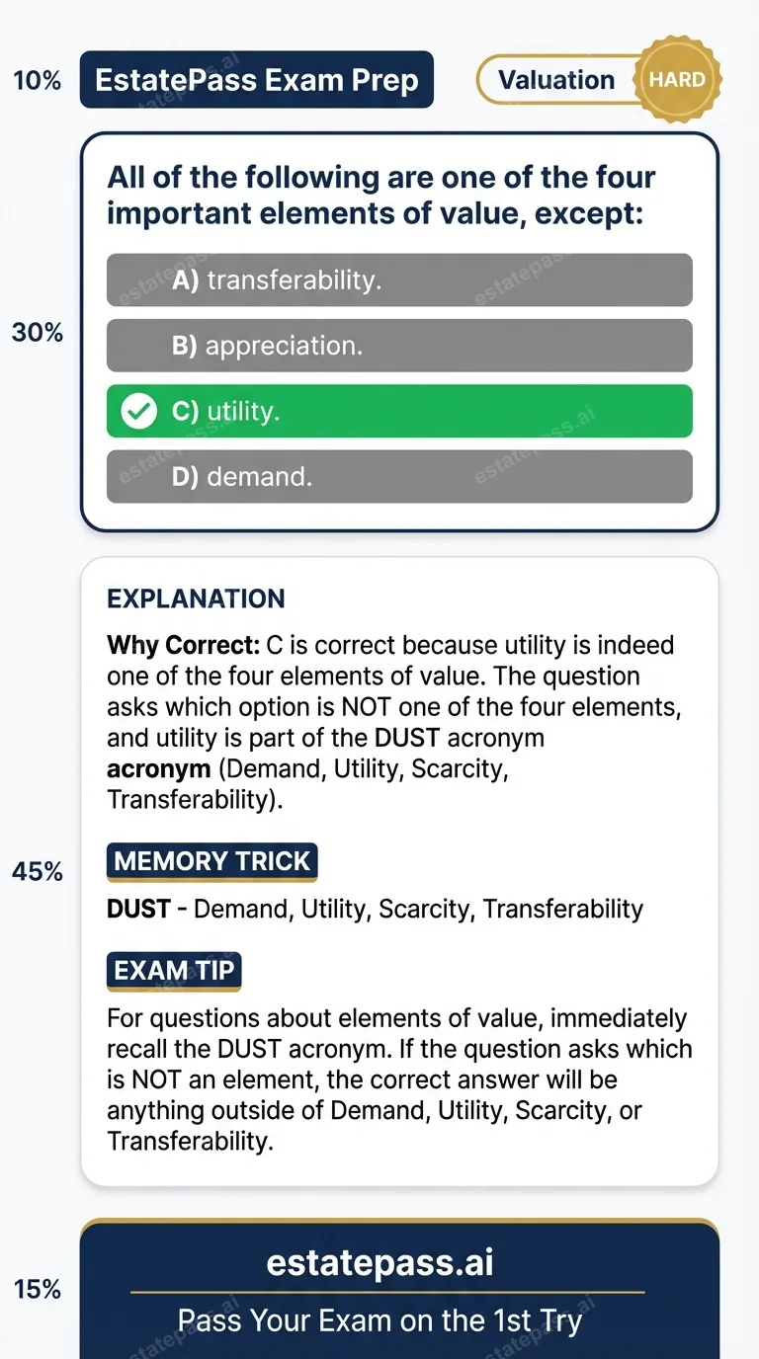
Task: Select answer option A transferability
Action: pyautogui.click(x=399, y=280)
